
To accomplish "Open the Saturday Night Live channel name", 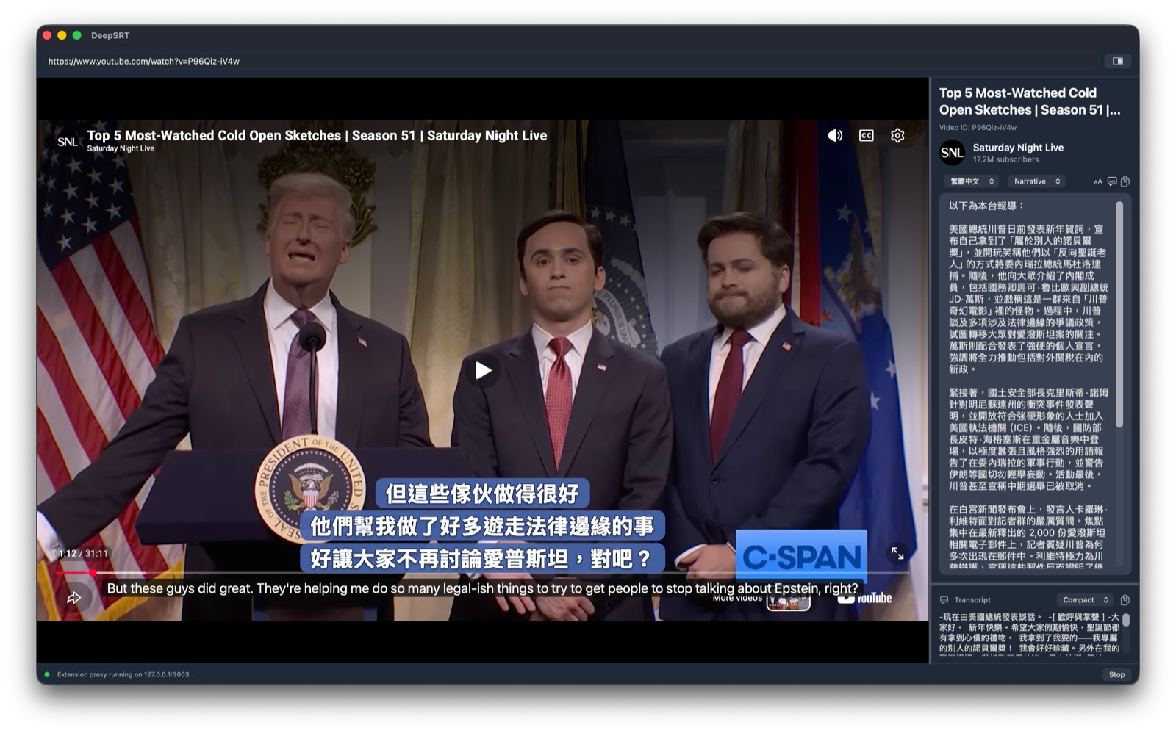I will point(1018,148).
